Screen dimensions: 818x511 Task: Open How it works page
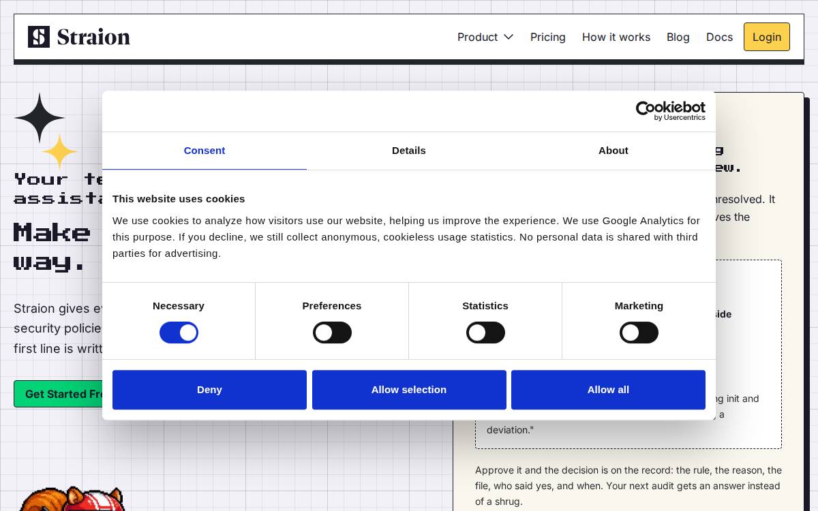(x=616, y=37)
